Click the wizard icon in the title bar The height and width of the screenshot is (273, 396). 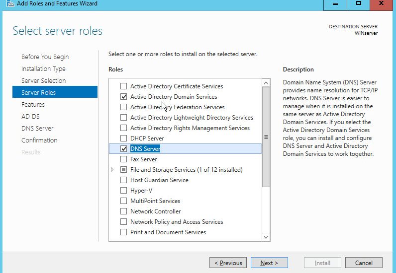[x=10, y=3]
